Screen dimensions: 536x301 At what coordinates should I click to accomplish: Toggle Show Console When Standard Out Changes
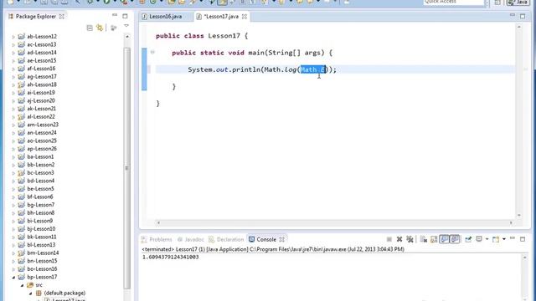pos(444,239)
